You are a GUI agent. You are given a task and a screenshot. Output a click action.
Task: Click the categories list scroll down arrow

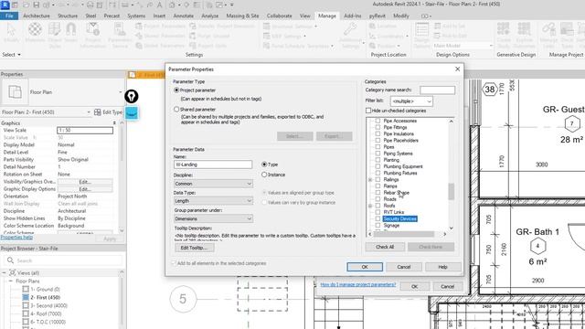[x=451, y=228]
